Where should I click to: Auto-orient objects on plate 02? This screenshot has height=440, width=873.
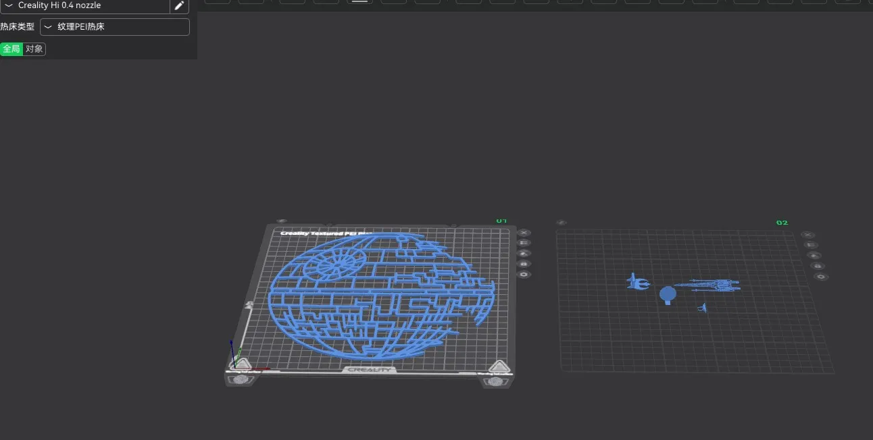(814, 256)
